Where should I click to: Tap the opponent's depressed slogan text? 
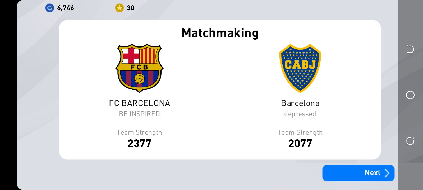[300, 114]
